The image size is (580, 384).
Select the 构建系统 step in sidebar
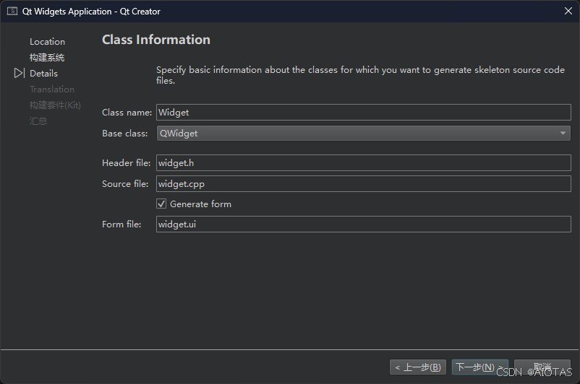click(x=47, y=58)
